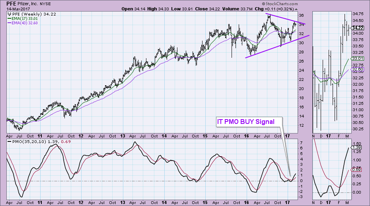This screenshot has height=206, width=370.
Task: Select the 0.00 label on the PMO zoom axis
Action: (x=357, y=192)
